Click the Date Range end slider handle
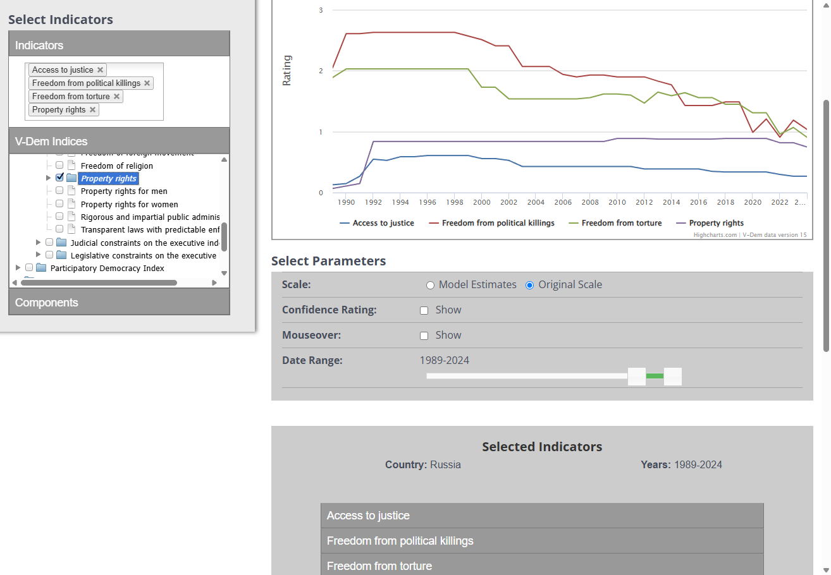831x575 pixels. tap(673, 377)
